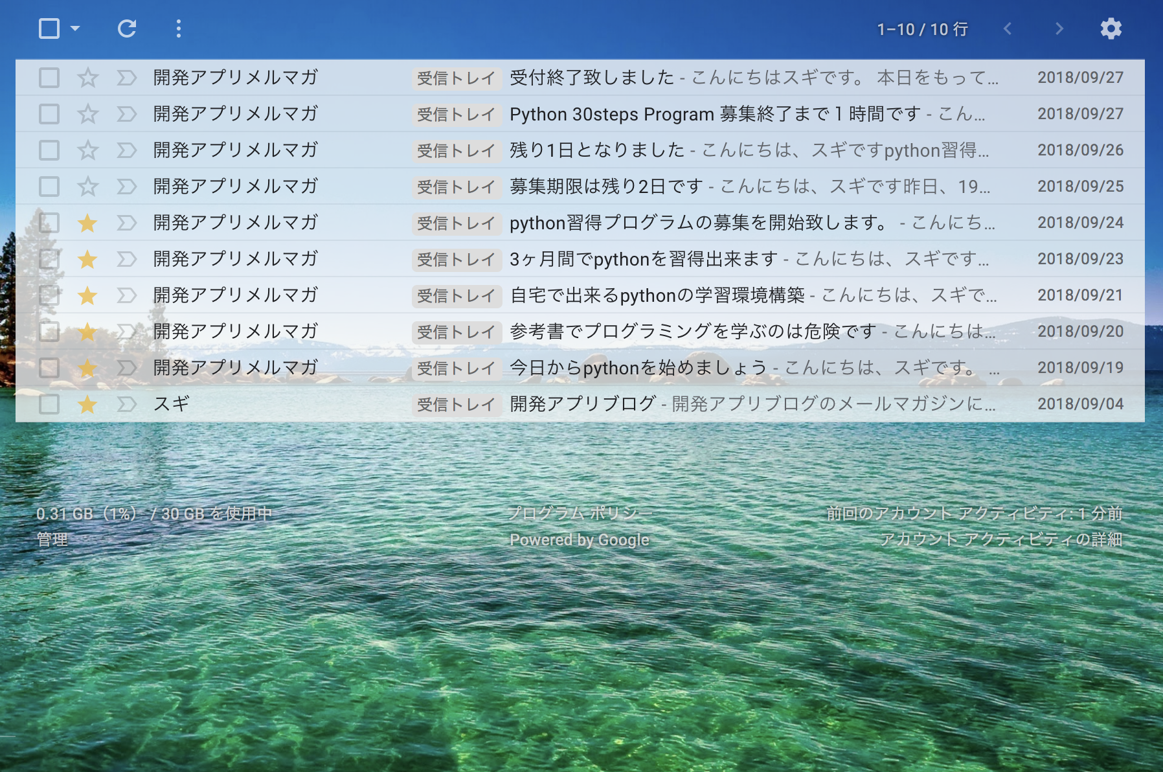
Task: Select the 2018/09/21 email checkbox
Action: point(49,295)
